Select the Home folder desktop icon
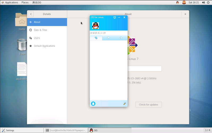The width and height of the screenshot is (212, 133). [x=21, y=22]
